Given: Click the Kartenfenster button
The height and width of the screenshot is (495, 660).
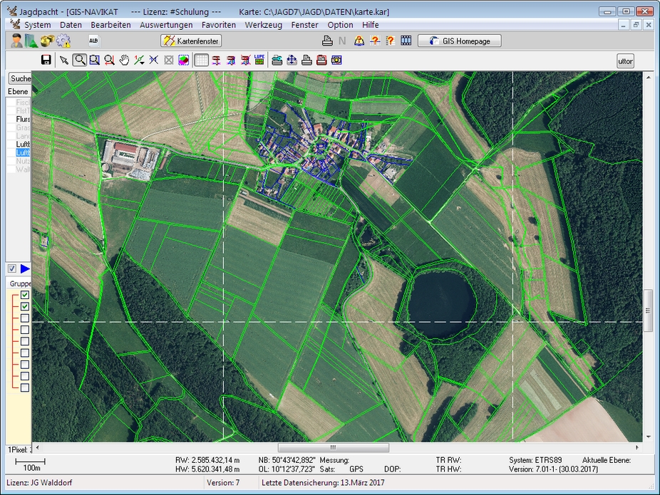Looking at the screenshot, I should [x=191, y=41].
